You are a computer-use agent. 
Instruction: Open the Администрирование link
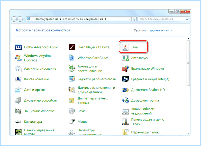coord(40,68)
